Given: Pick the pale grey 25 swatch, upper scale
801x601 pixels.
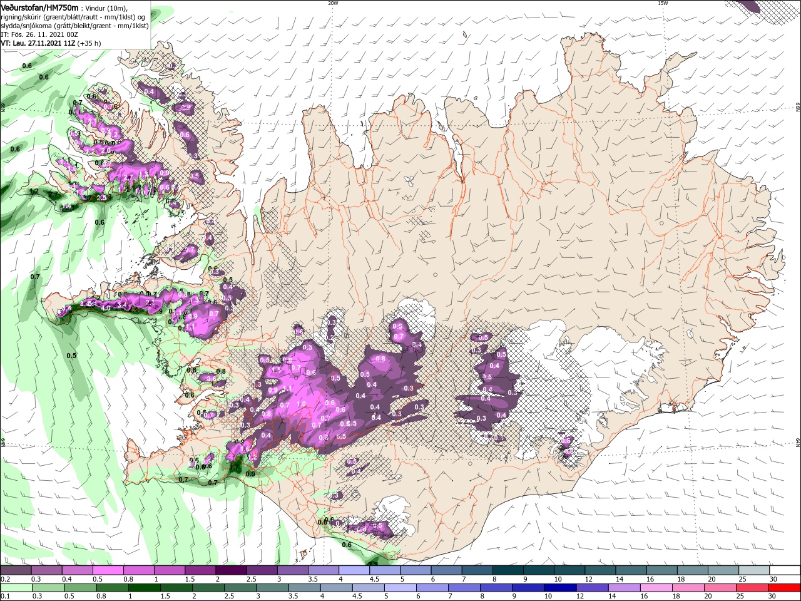Looking at the screenshot, I should [x=754, y=570].
